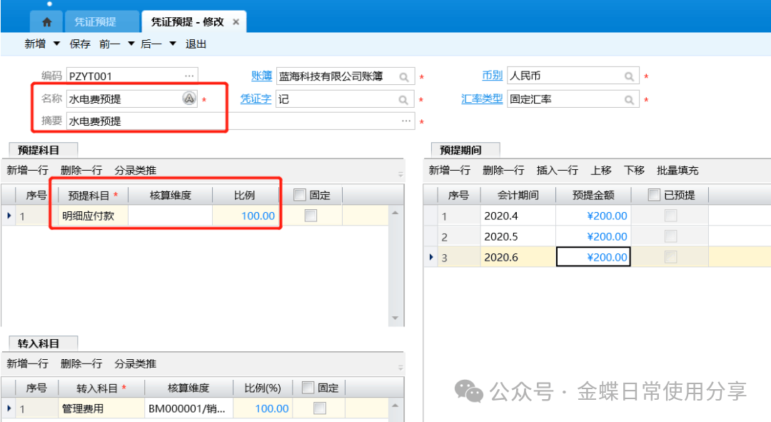Click search icon in 凭证字 field

coord(404,100)
